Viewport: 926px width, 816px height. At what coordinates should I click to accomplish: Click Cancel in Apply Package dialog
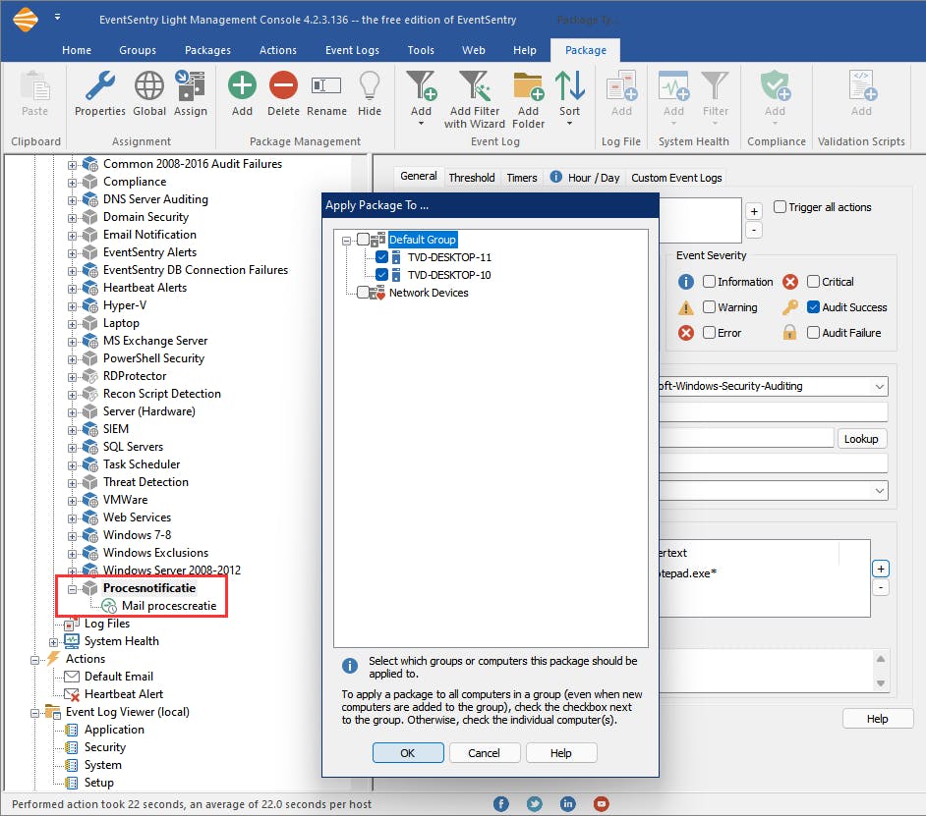484,752
